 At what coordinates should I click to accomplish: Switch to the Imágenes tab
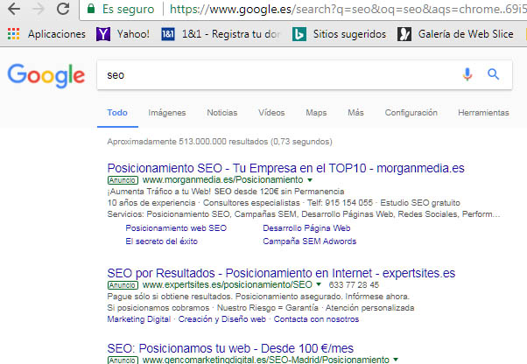click(x=167, y=113)
